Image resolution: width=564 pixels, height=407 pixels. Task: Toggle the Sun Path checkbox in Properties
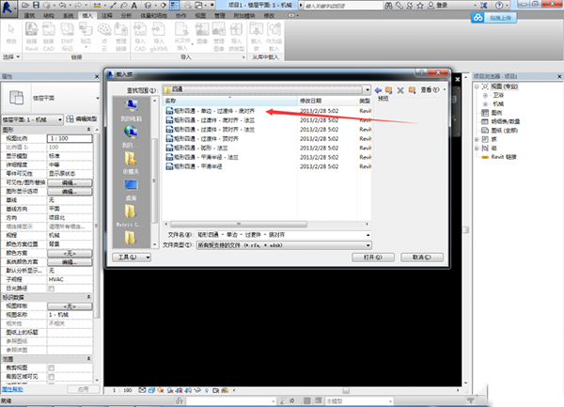pyautogui.click(x=52, y=289)
